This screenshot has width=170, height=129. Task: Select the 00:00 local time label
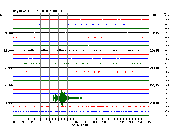[8, 85]
